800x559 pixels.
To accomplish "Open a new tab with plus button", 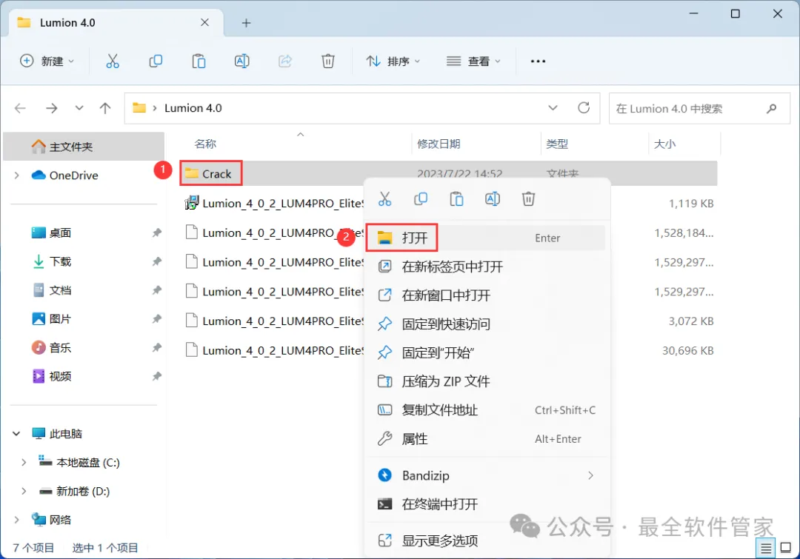I will 246,23.
